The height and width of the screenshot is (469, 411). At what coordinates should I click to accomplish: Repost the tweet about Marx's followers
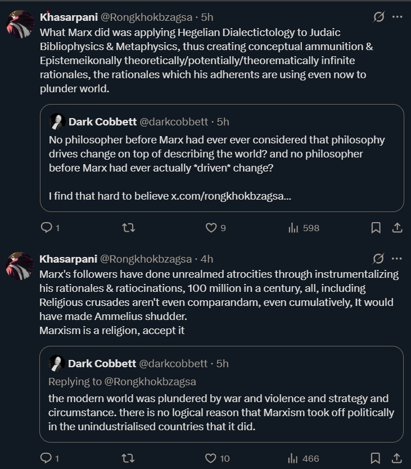pos(128,458)
